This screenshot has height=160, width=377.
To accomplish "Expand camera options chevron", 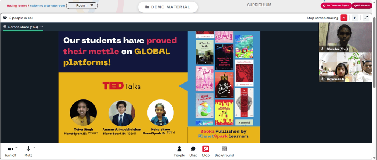I will [x=16, y=147].
